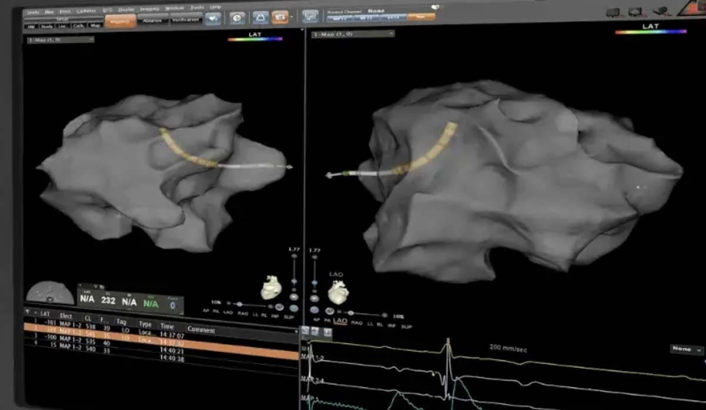Sort point list by Time column
The image size is (706, 410).
(168, 325)
